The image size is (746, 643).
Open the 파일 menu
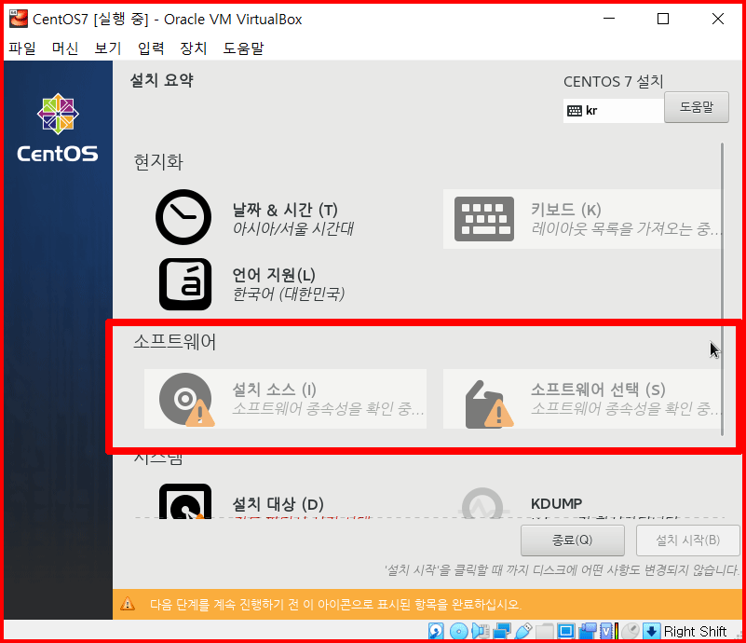coord(21,48)
